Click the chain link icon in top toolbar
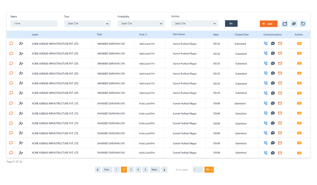The height and width of the screenshot is (185, 317). [x=294, y=24]
